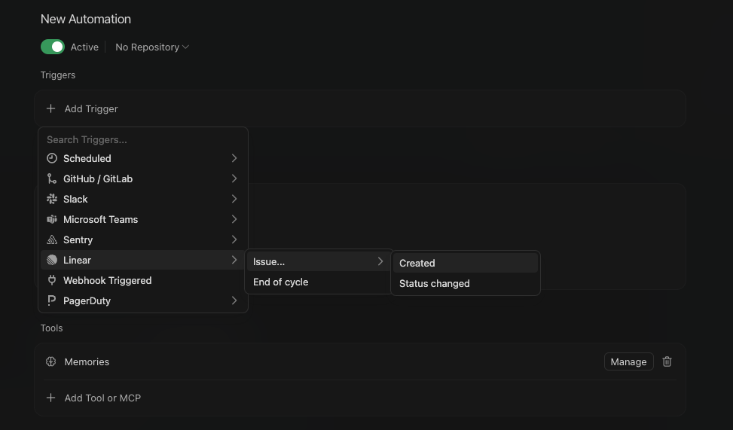Select the Sentry trigger option
The height and width of the screenshot is (430, 733).
point(142,239)
